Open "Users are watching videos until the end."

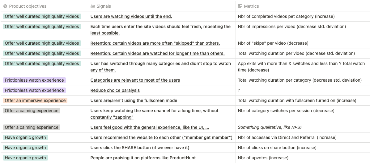coord(131,16)
